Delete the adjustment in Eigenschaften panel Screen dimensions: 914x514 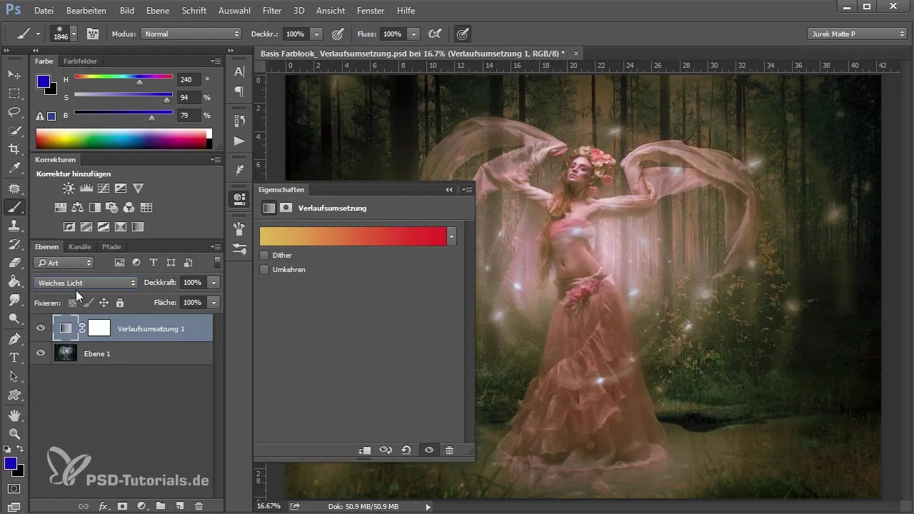(x=449, y=450)
